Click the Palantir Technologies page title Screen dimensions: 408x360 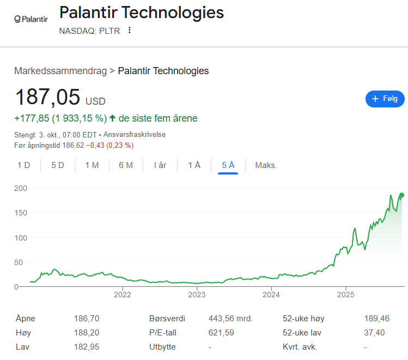pos(141,12)
